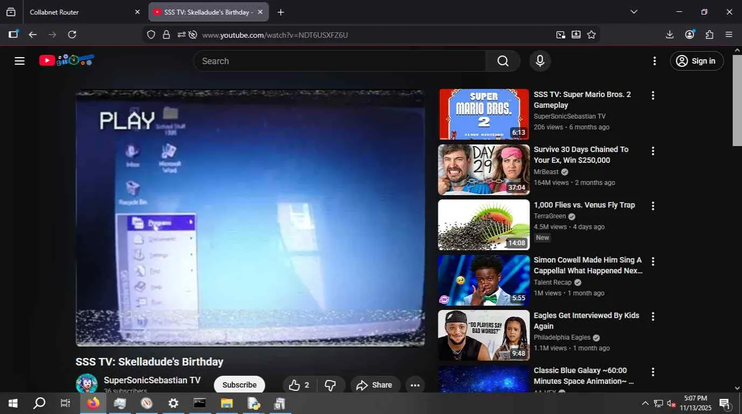The width and height of the screenshot is (742, 414).
Task: Bookmark this page with the star
Action: coord(592,35)
